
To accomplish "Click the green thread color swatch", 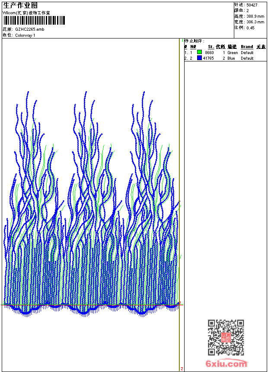I will (199, 52).
